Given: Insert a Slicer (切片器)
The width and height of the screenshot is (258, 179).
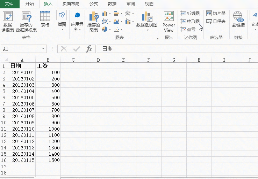Looking at the screenshot, I should pyautogui.click(x=216, y=14).
